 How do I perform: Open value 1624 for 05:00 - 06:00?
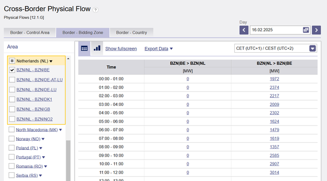pyautogui.click(x=274, y=122)
